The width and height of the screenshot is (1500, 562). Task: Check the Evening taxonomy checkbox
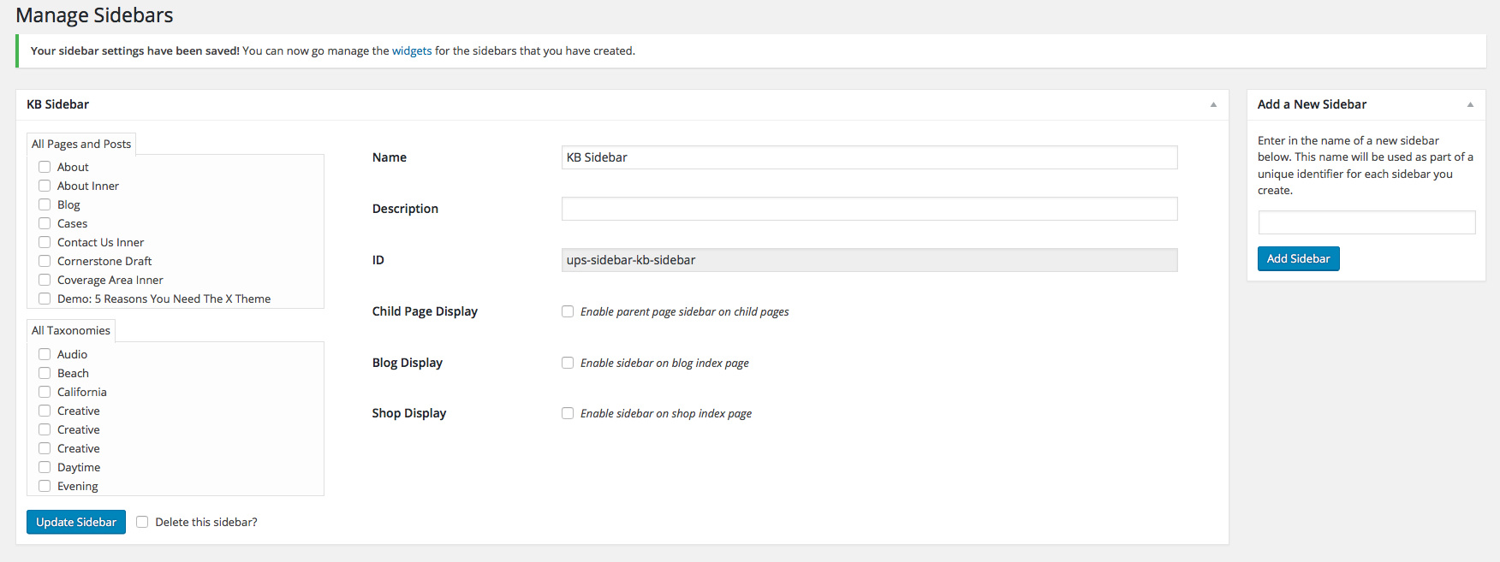pos(45,486)
